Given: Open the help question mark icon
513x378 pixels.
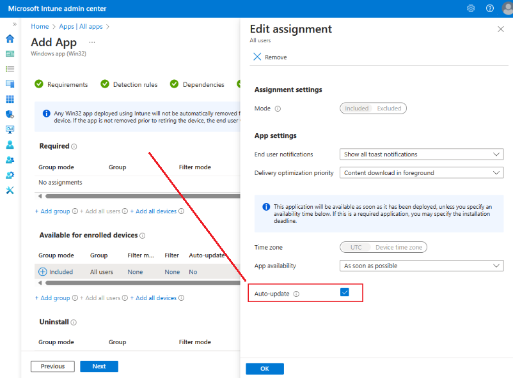Looking at the screenshot, I should pos(489,8).
